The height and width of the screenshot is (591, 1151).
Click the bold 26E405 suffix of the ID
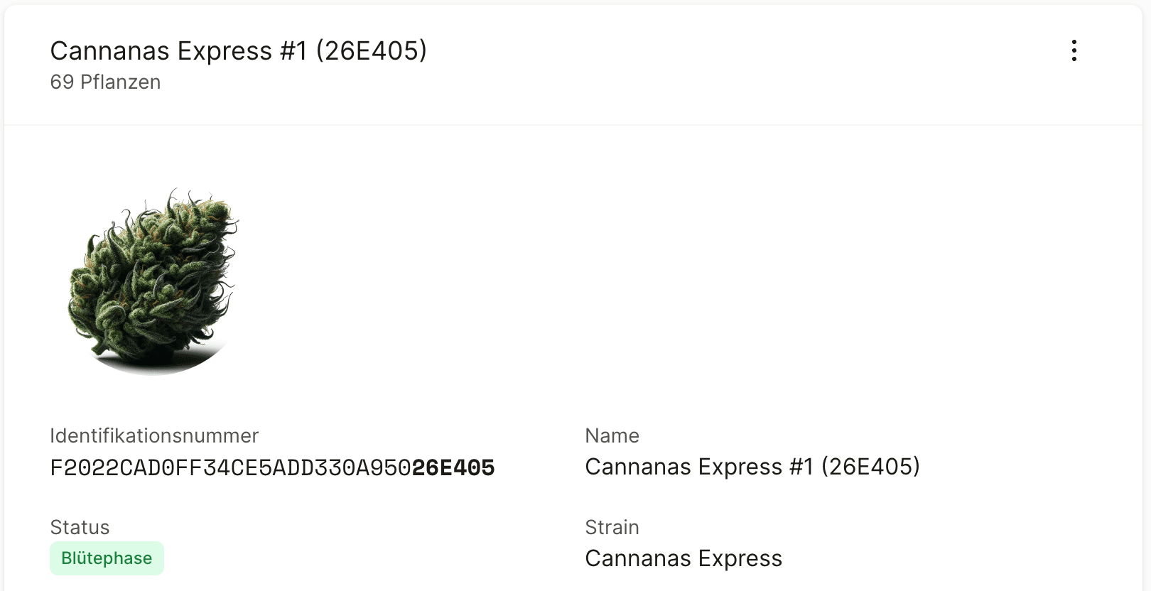click(453, 467)
